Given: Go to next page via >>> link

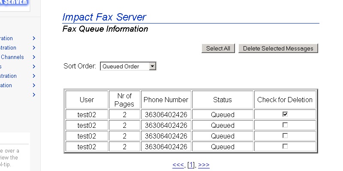Looking at the screenshot, I should pyautogui.click(x=204, y=165).
